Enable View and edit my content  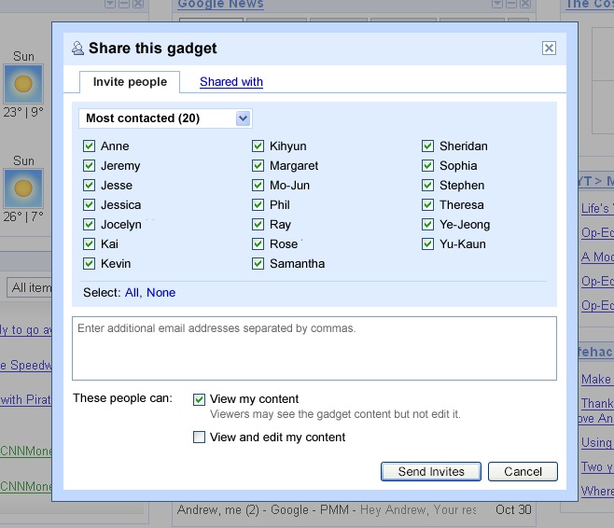pyautogui.click(x=199, y=438)
